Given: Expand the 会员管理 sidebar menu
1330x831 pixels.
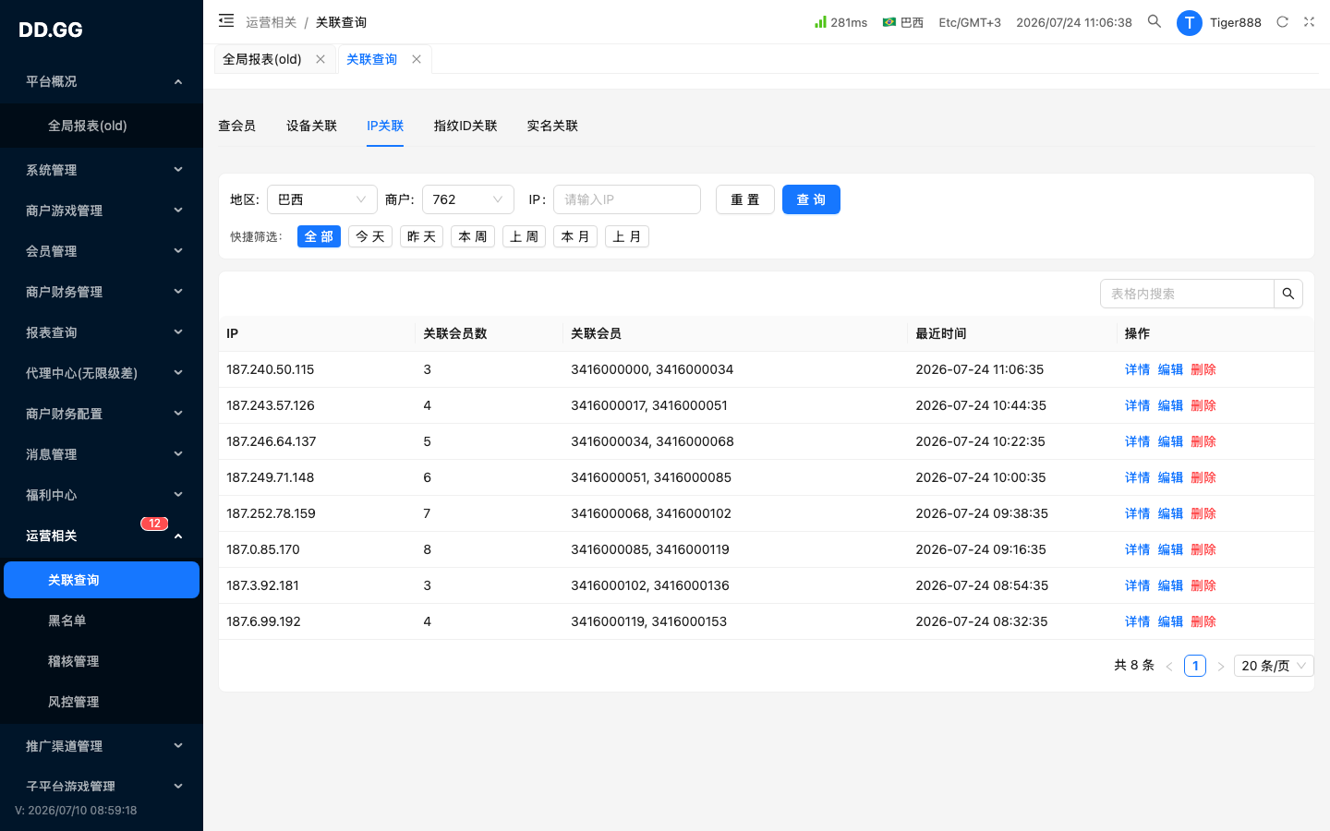Looking at the screenshot, I should pyautogui.click(x=102, y=251).
